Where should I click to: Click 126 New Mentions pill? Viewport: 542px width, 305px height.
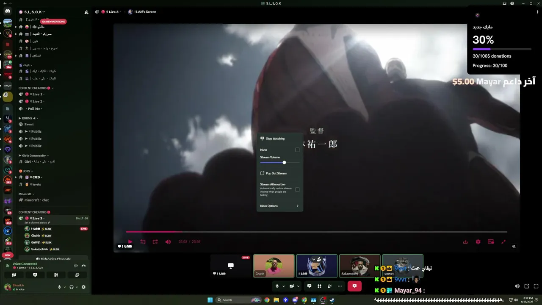click(x=53, y=22)
